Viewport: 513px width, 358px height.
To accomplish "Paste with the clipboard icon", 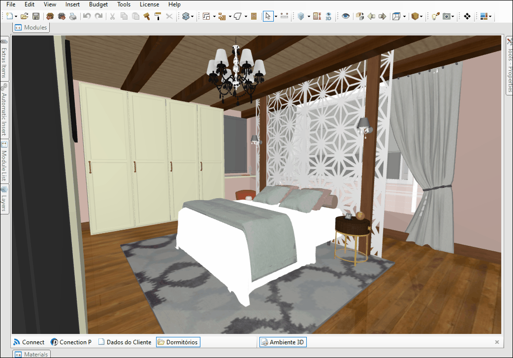I will (x=135, y=16).
